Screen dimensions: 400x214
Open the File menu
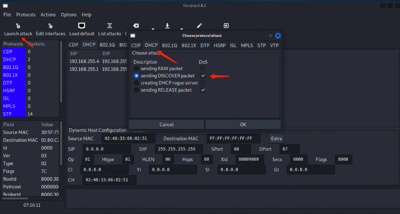(7, 14)
